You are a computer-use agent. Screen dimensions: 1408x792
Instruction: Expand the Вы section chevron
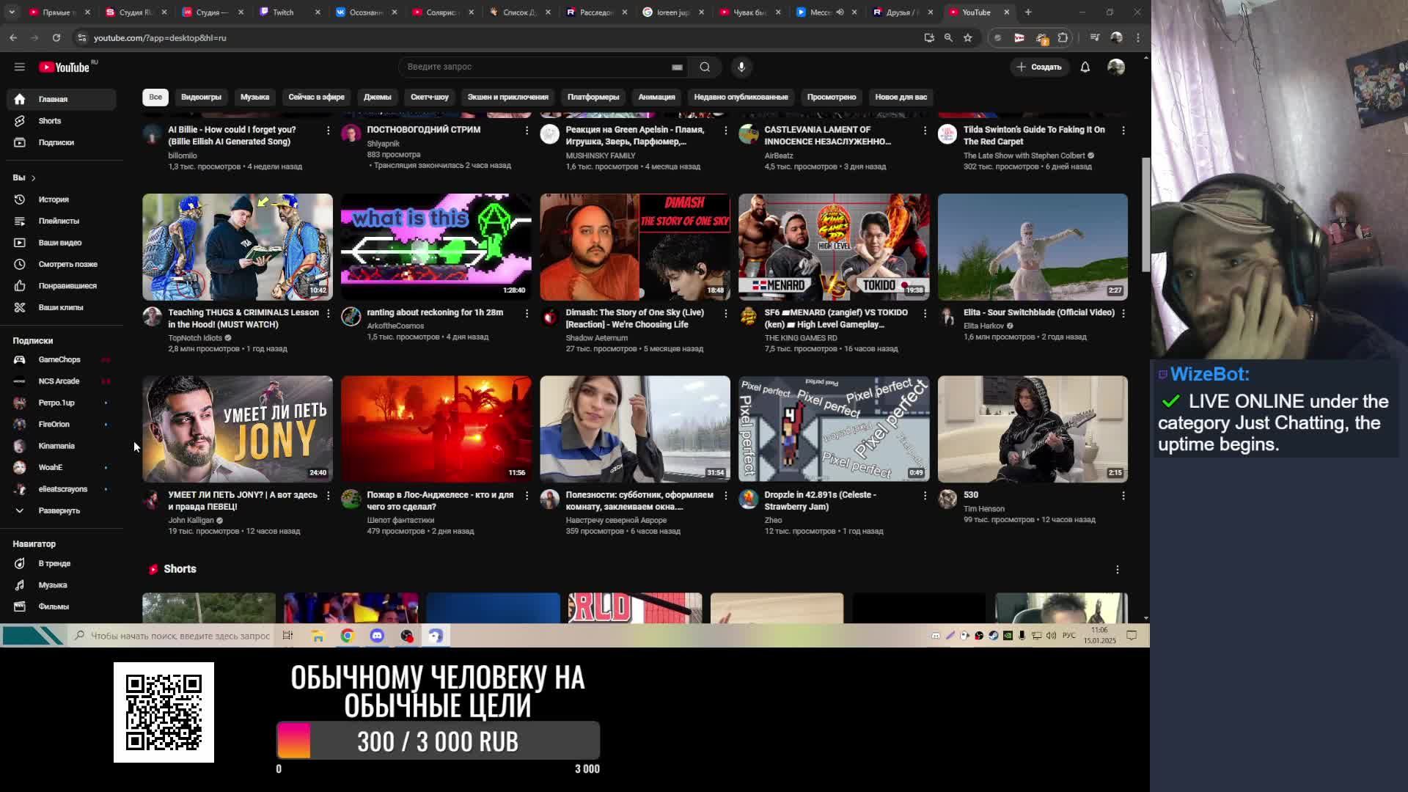[33, 178]
